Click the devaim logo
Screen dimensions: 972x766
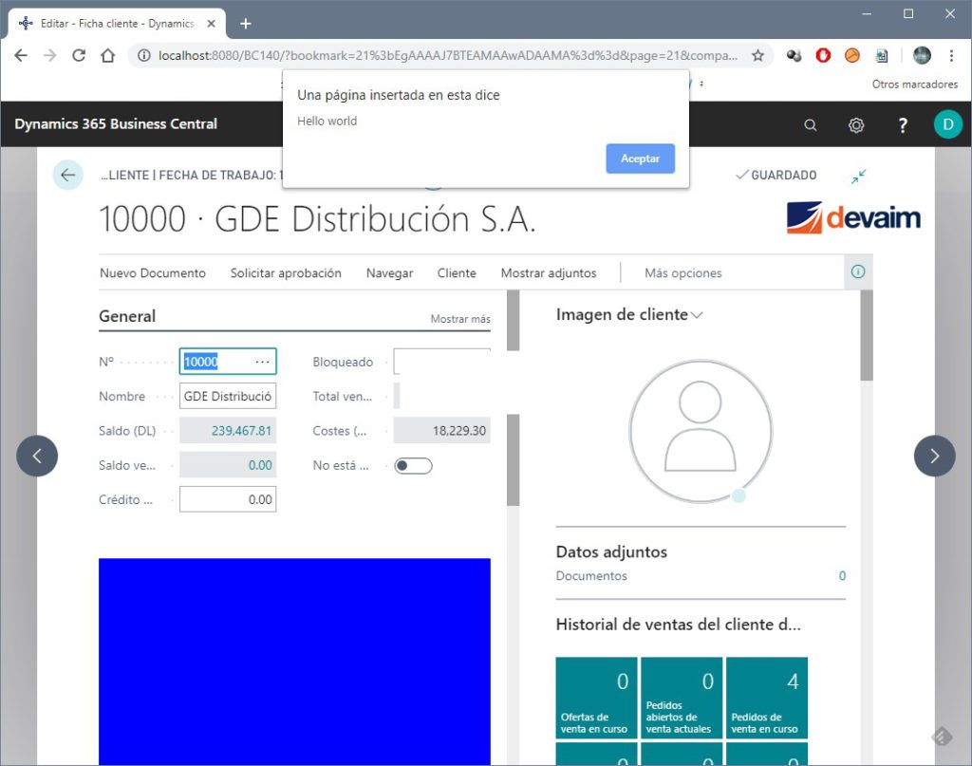pos(853,217)
